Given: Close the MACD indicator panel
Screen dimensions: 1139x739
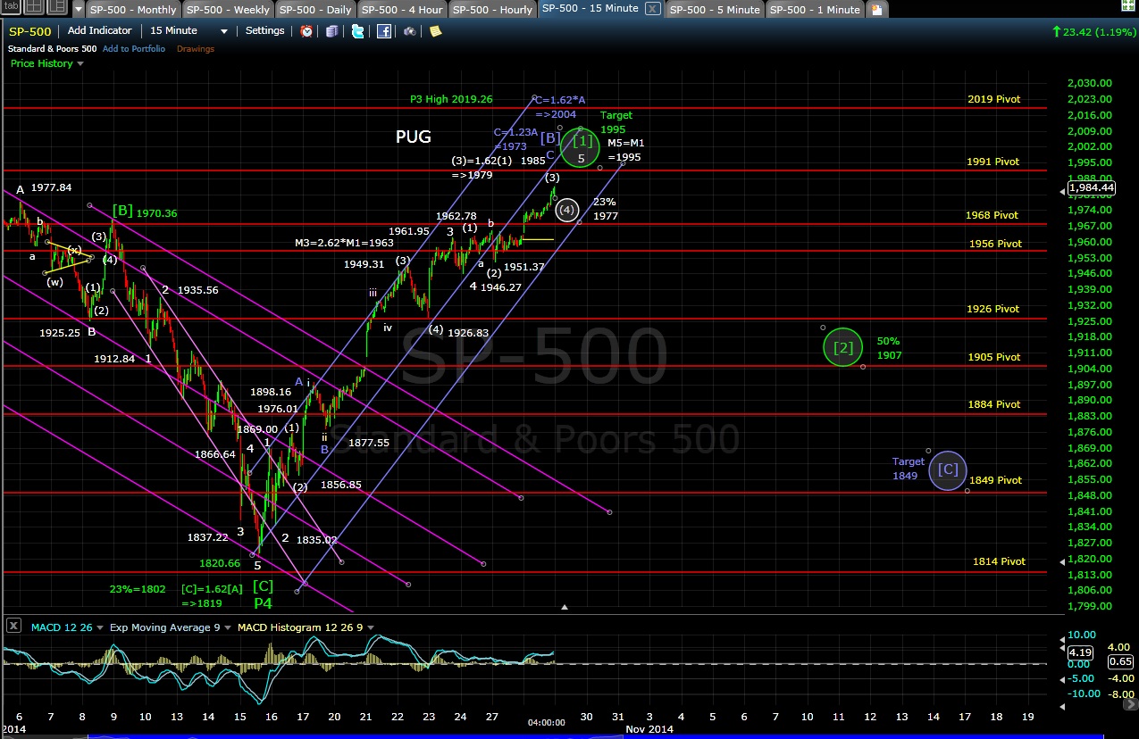Looking at the screenshot, I should tap(13, 627).
